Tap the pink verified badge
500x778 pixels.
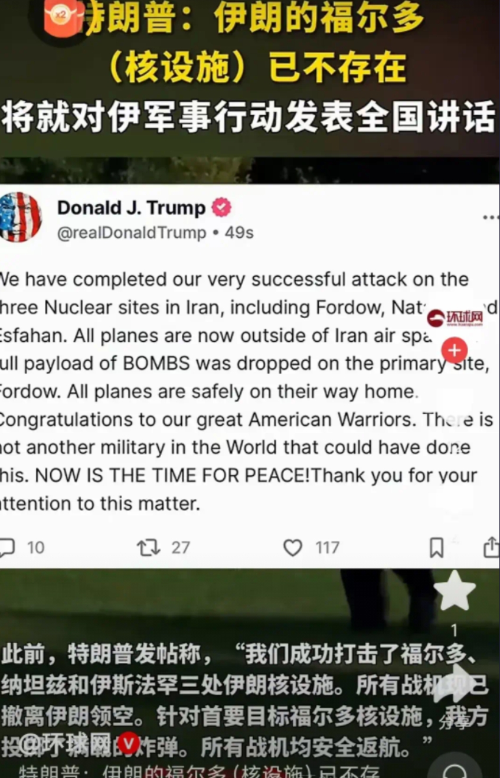click(x=221, y=207)
